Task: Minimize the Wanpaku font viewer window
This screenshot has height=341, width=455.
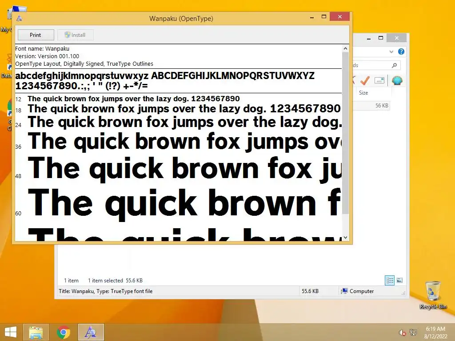Action: click(312, 17)
